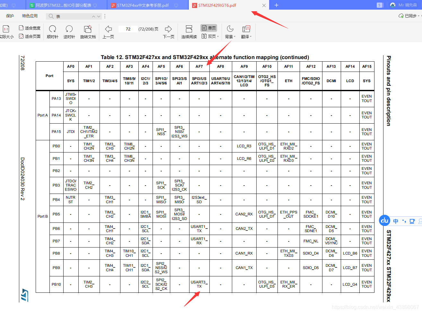
Task: Click the DCMI_VSYNC cell in PB7 row
Action: point(331,241)
